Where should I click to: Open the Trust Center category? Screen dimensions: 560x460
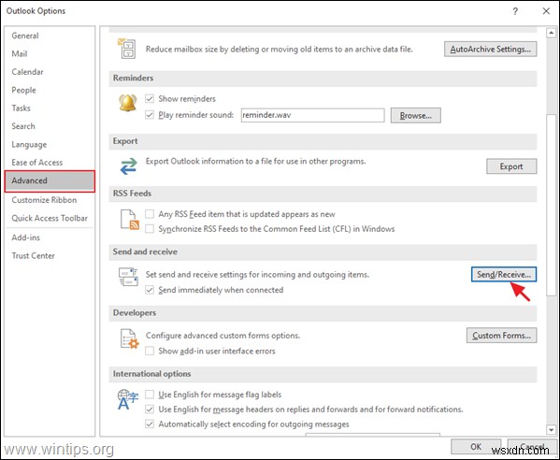(x=50, y=256)
